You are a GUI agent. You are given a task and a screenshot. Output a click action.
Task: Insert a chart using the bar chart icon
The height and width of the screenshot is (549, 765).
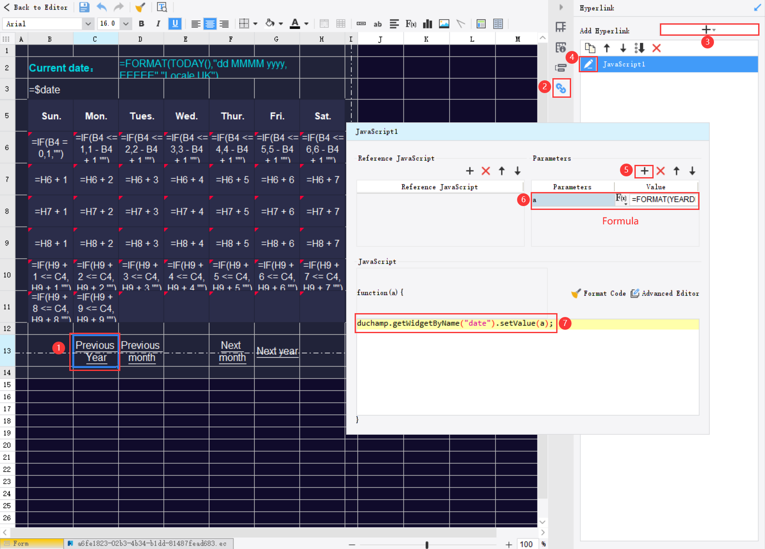tap(427, 24)
